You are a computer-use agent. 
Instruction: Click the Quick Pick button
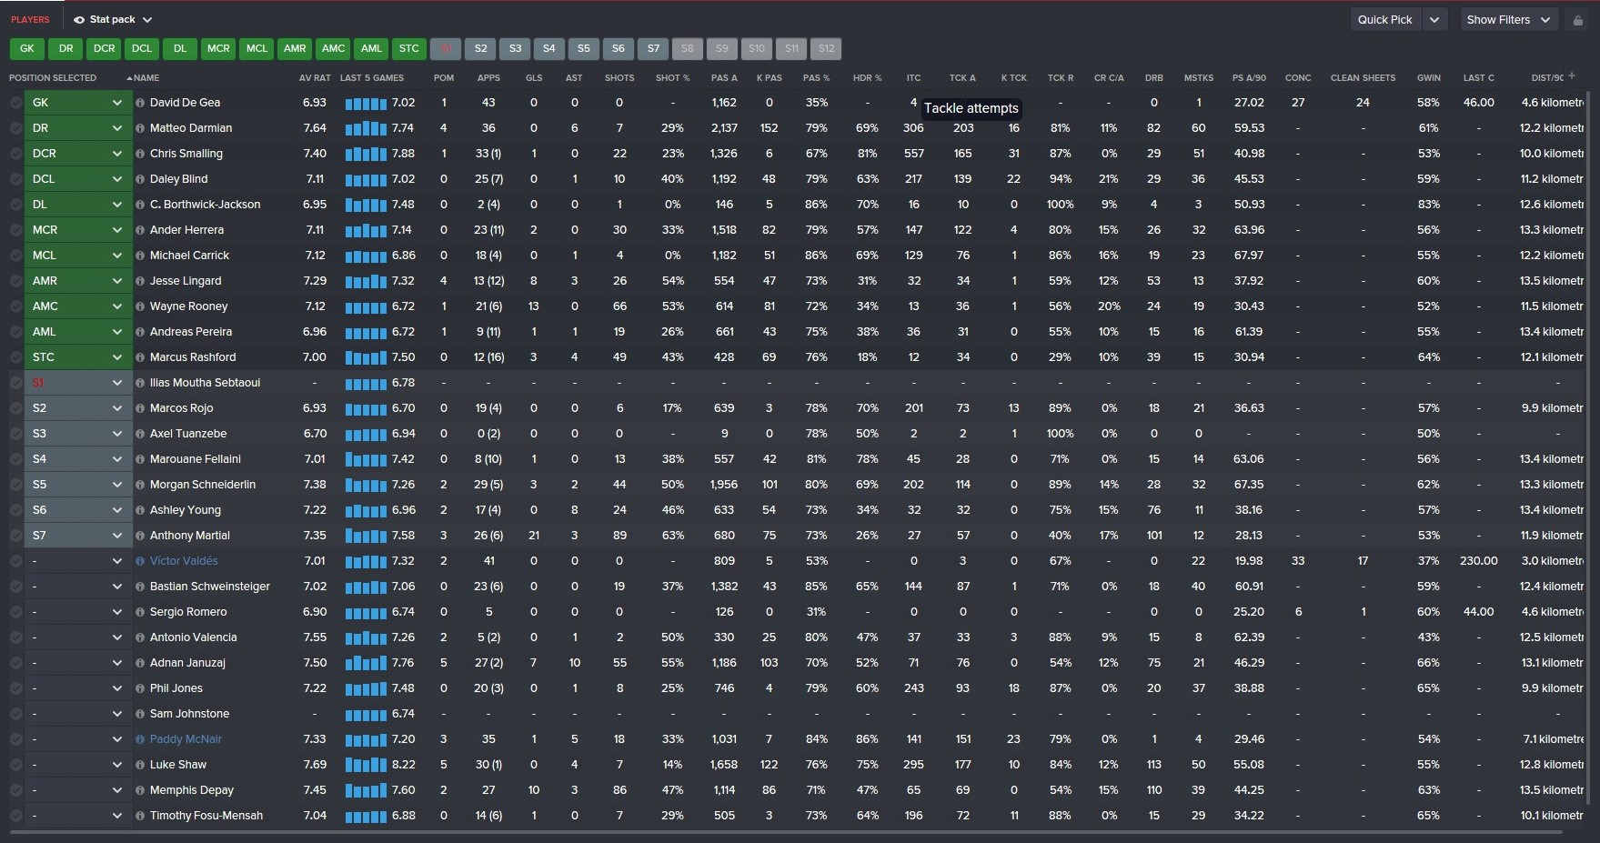click(x=1385, y=20)
